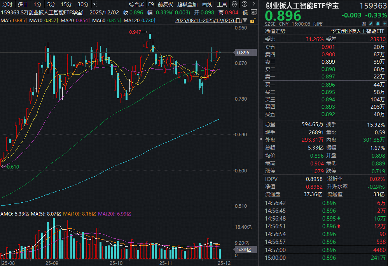Viewport: 388px width, 266px height.
Task: Click the 0.896 current price marker on axis
Action: coord(243,52)
